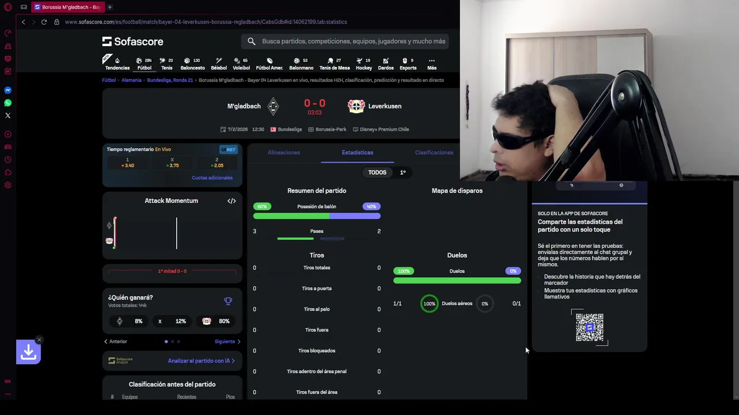Screen dimensions: 739x415
Task: Select the Fútbol Amer. sport category
Action: pos(269,63)
